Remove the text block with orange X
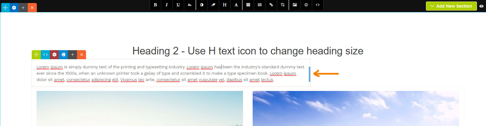Screen dimensions: 486x126 [82, 55]
